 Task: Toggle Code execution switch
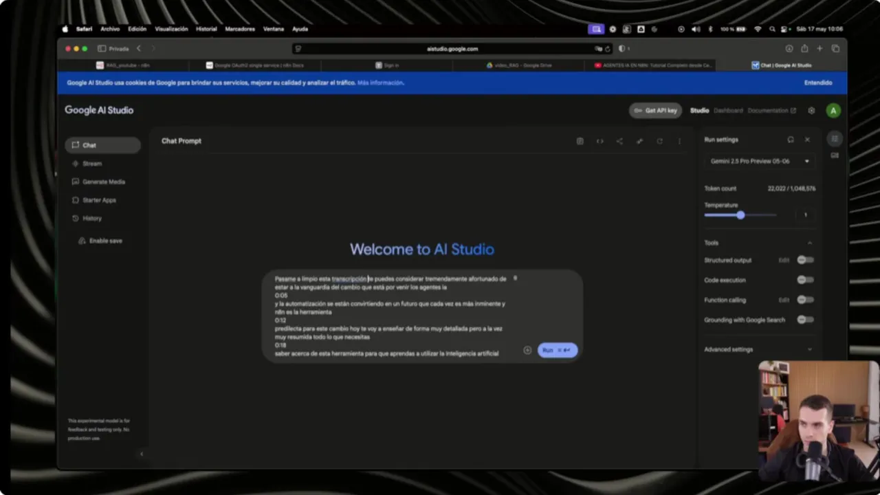tap(805, 280)
